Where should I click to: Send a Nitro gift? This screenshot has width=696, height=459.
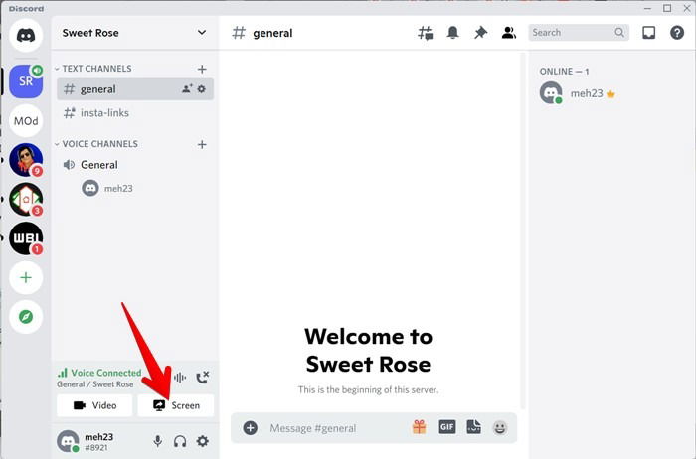pos(419,427)
